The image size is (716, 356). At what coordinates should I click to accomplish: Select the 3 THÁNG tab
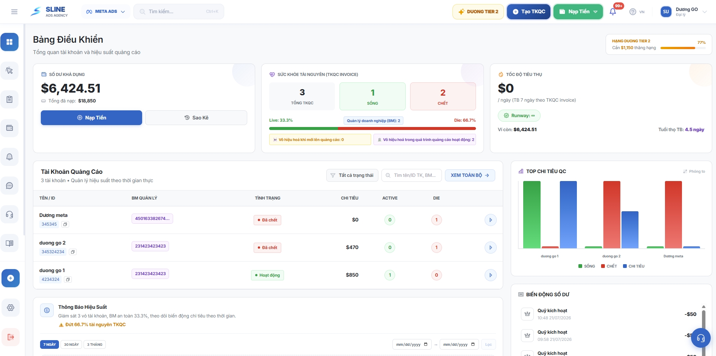(95, 345)
